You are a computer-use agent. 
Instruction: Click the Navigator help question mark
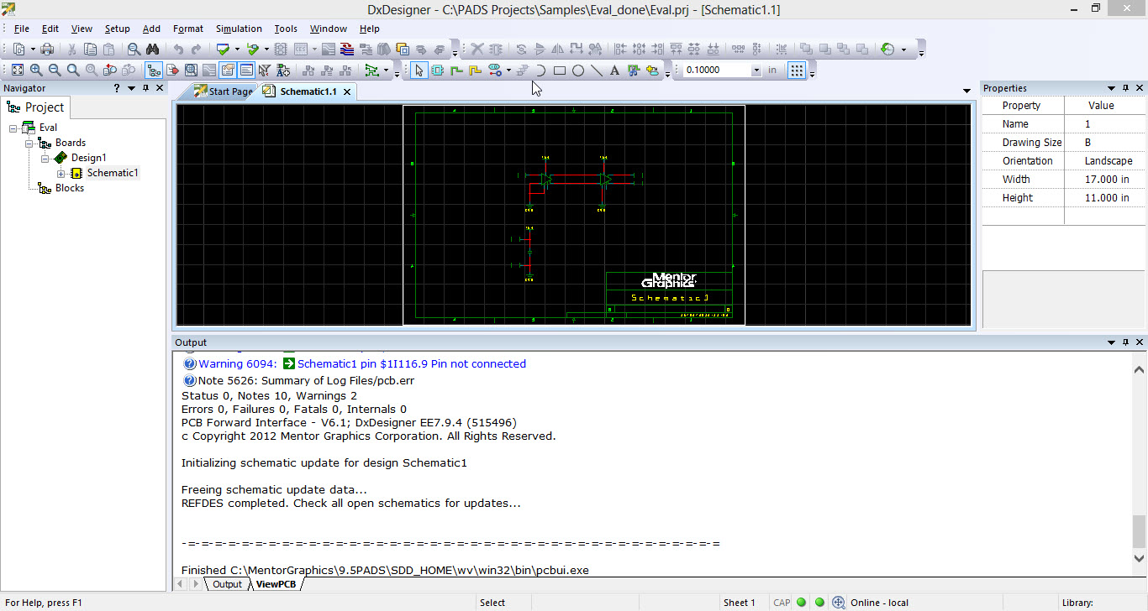pyautogui.click(x=117, y=88)
